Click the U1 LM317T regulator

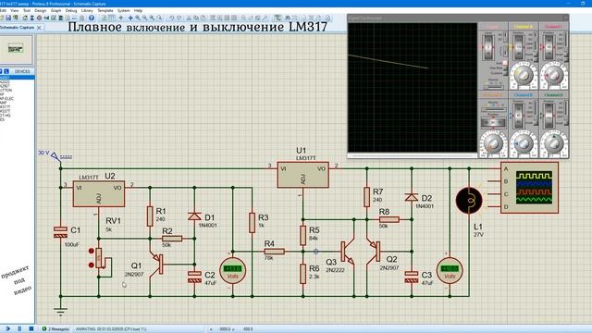point(302,175)
